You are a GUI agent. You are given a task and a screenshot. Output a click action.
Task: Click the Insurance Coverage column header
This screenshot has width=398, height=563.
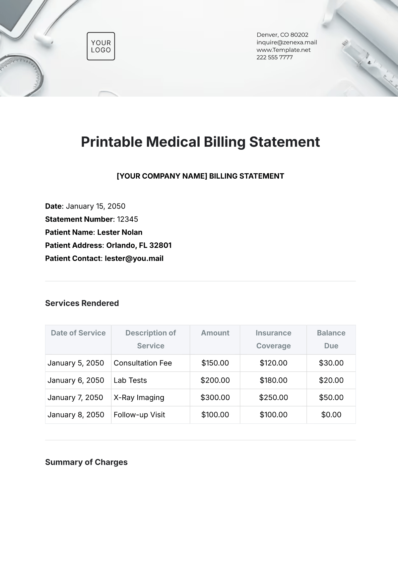(x=273, y=340)
